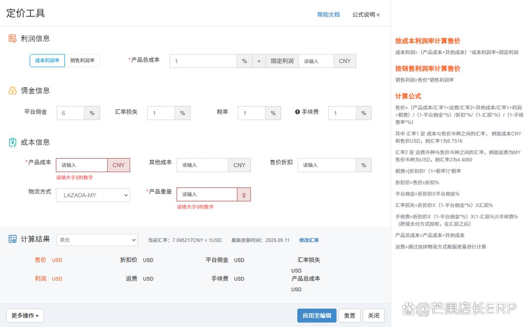The height and width of the screenshot is (327, 527).
Task: Click the 手续费 info exclamation icon
Action: point(297,112)
